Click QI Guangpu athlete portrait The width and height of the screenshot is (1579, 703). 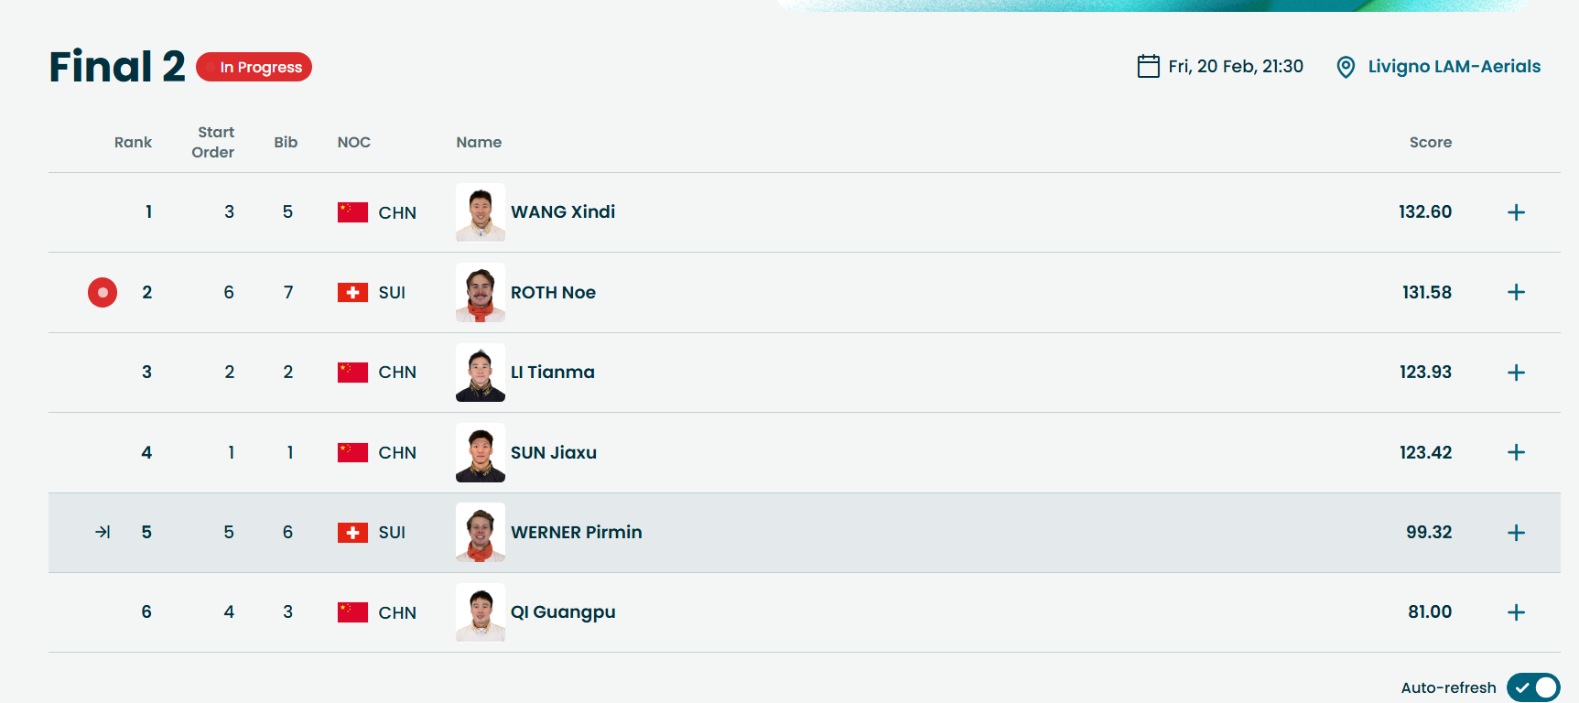[x=481, y=612]
